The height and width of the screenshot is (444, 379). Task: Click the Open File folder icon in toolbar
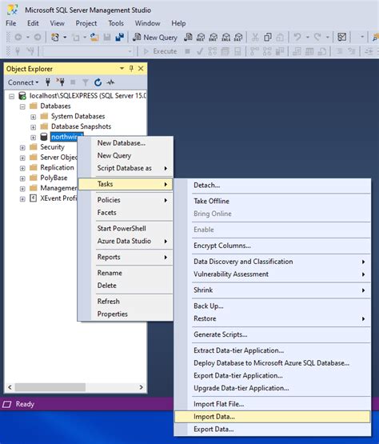click(x=94, y=38)
